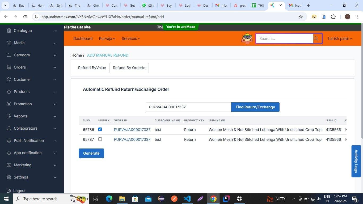Bookmark this page with the star icon
363x204 pixels.
click(301, 17)
